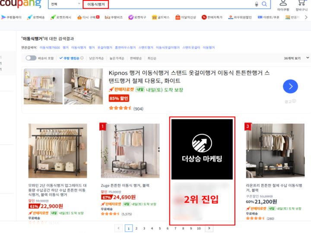Screen dimensions: 311x233
Task: Open 마이쿠팡 account icon
Action: point(283,4)
